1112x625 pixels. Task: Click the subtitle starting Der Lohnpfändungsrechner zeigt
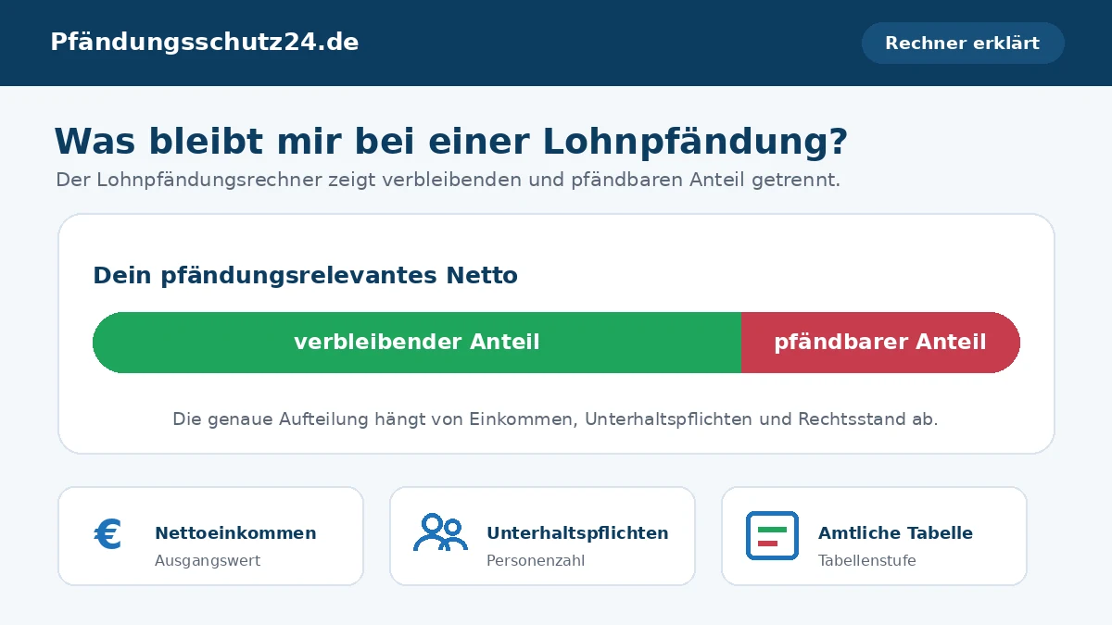[x=448, y=180]
